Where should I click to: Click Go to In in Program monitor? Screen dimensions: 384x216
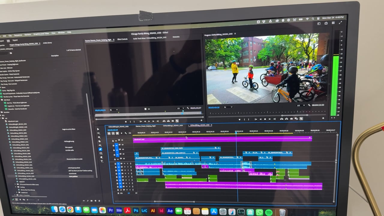click(256, 119)
